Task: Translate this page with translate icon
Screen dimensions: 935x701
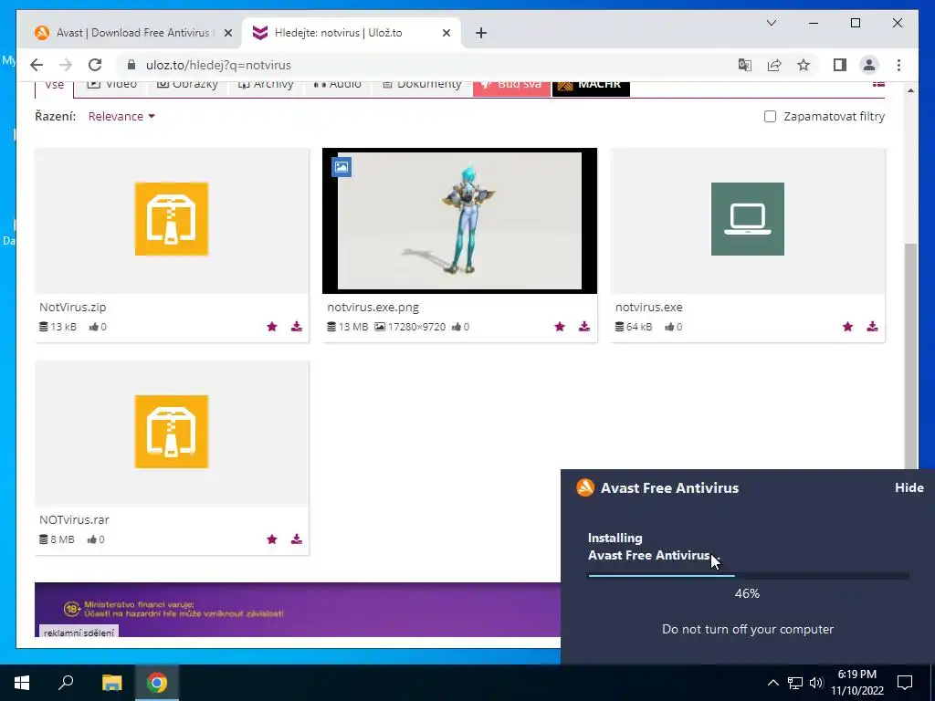Action: click(745, 65)
